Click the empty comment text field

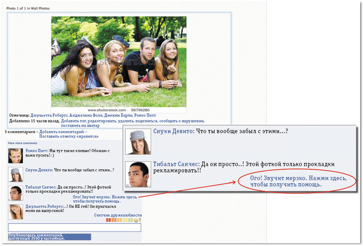tap(74, 227)
